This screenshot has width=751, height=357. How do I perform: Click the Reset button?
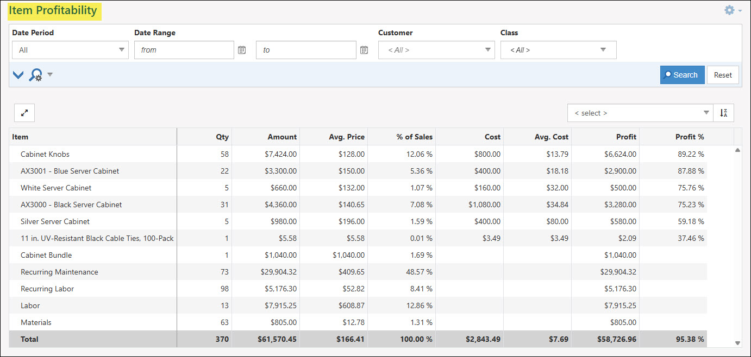(723, 74)
